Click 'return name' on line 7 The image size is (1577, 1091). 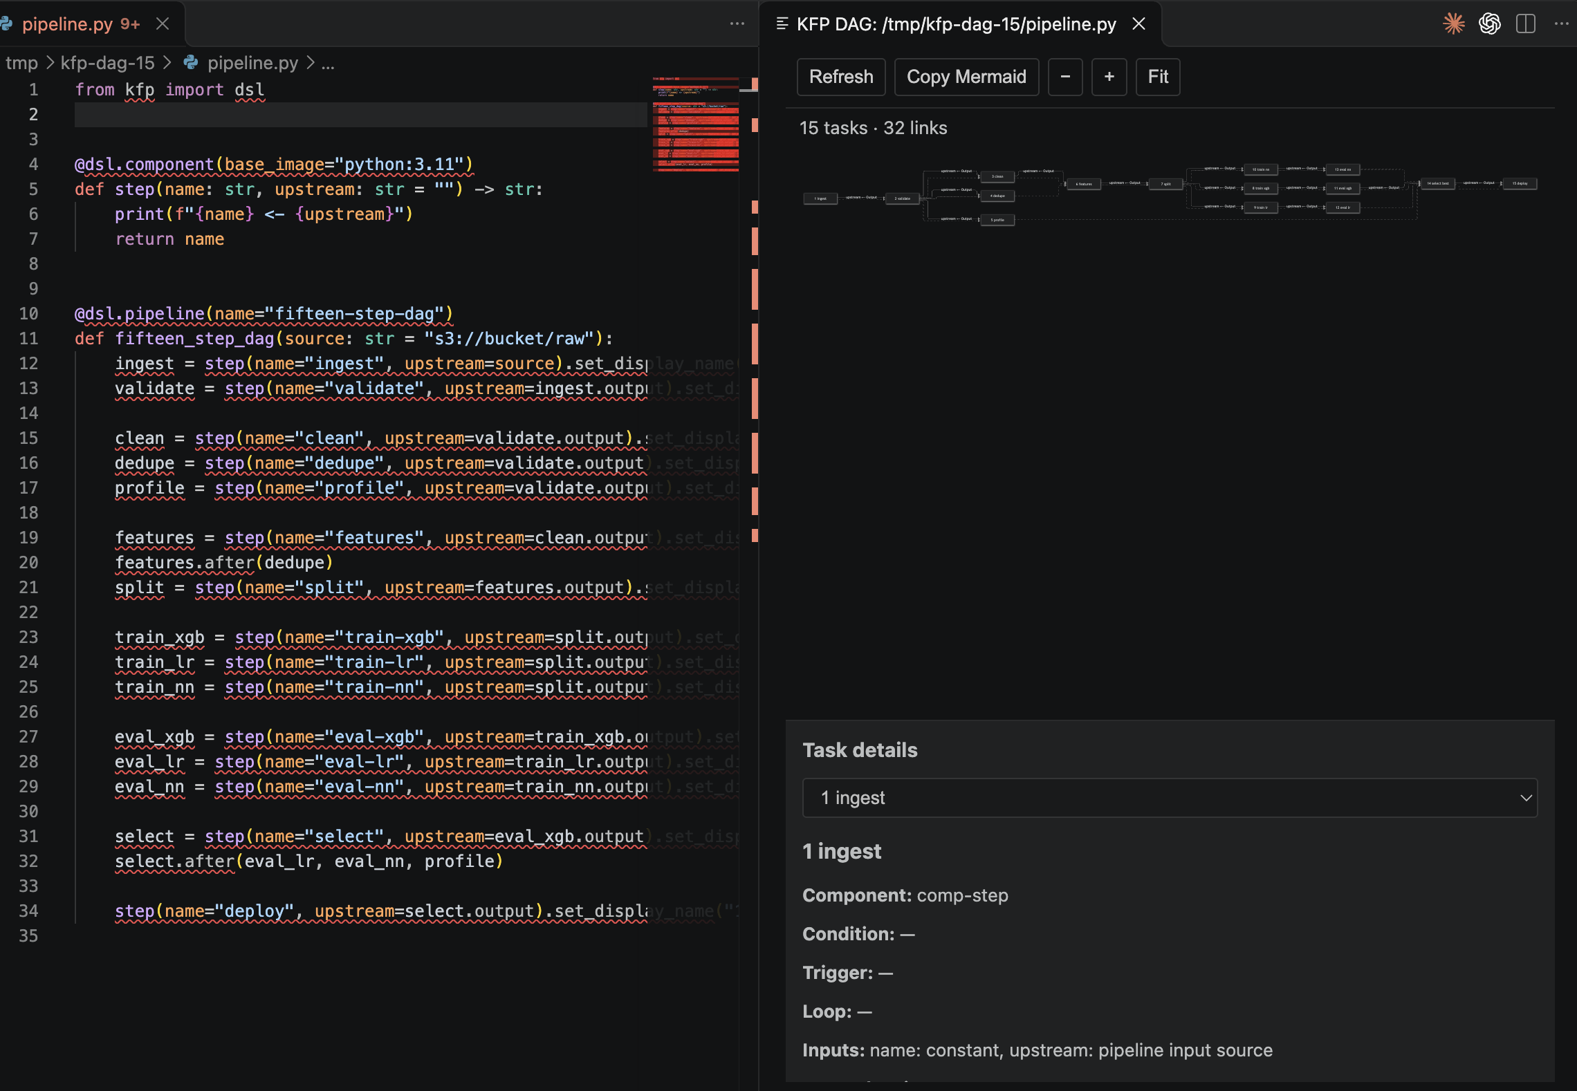pos(169,239)
